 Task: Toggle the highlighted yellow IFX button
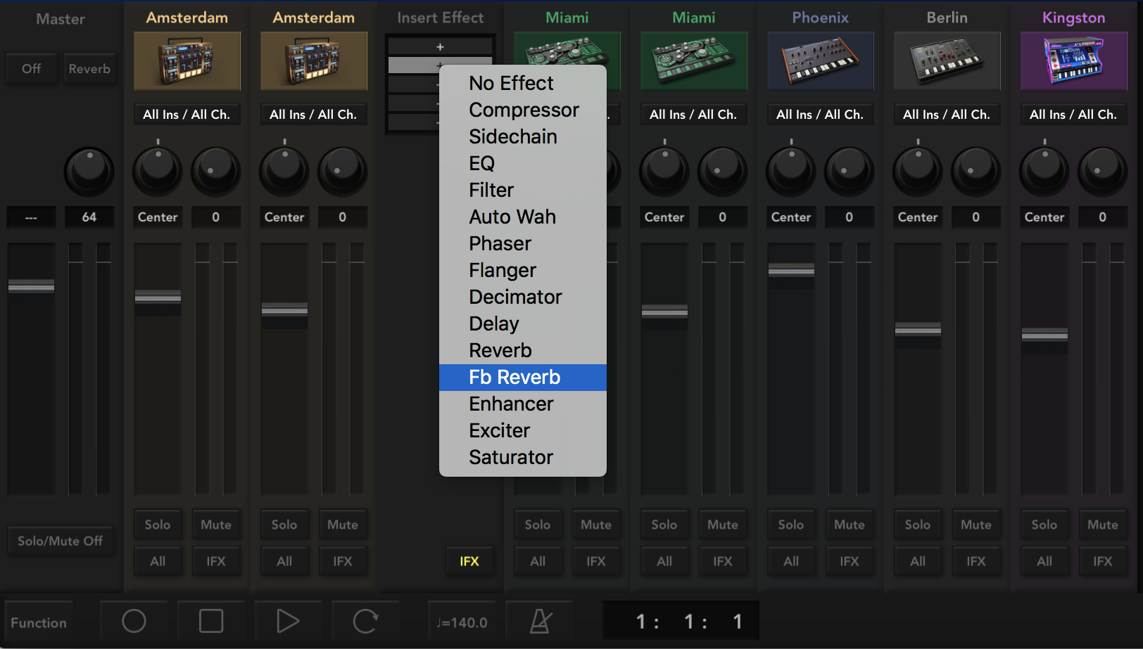pyautogui.click(x=469, y=561)
